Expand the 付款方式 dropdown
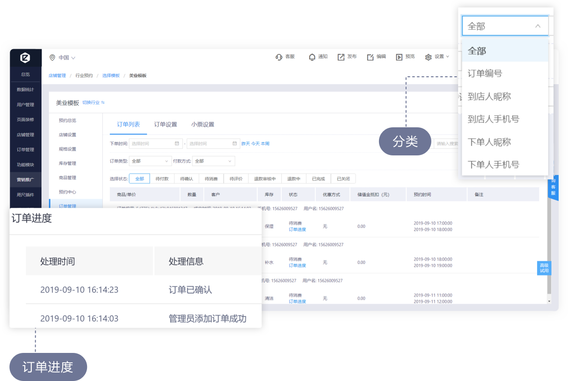Image resolution: width=568 pixels, height=381 pixels. 213,161
